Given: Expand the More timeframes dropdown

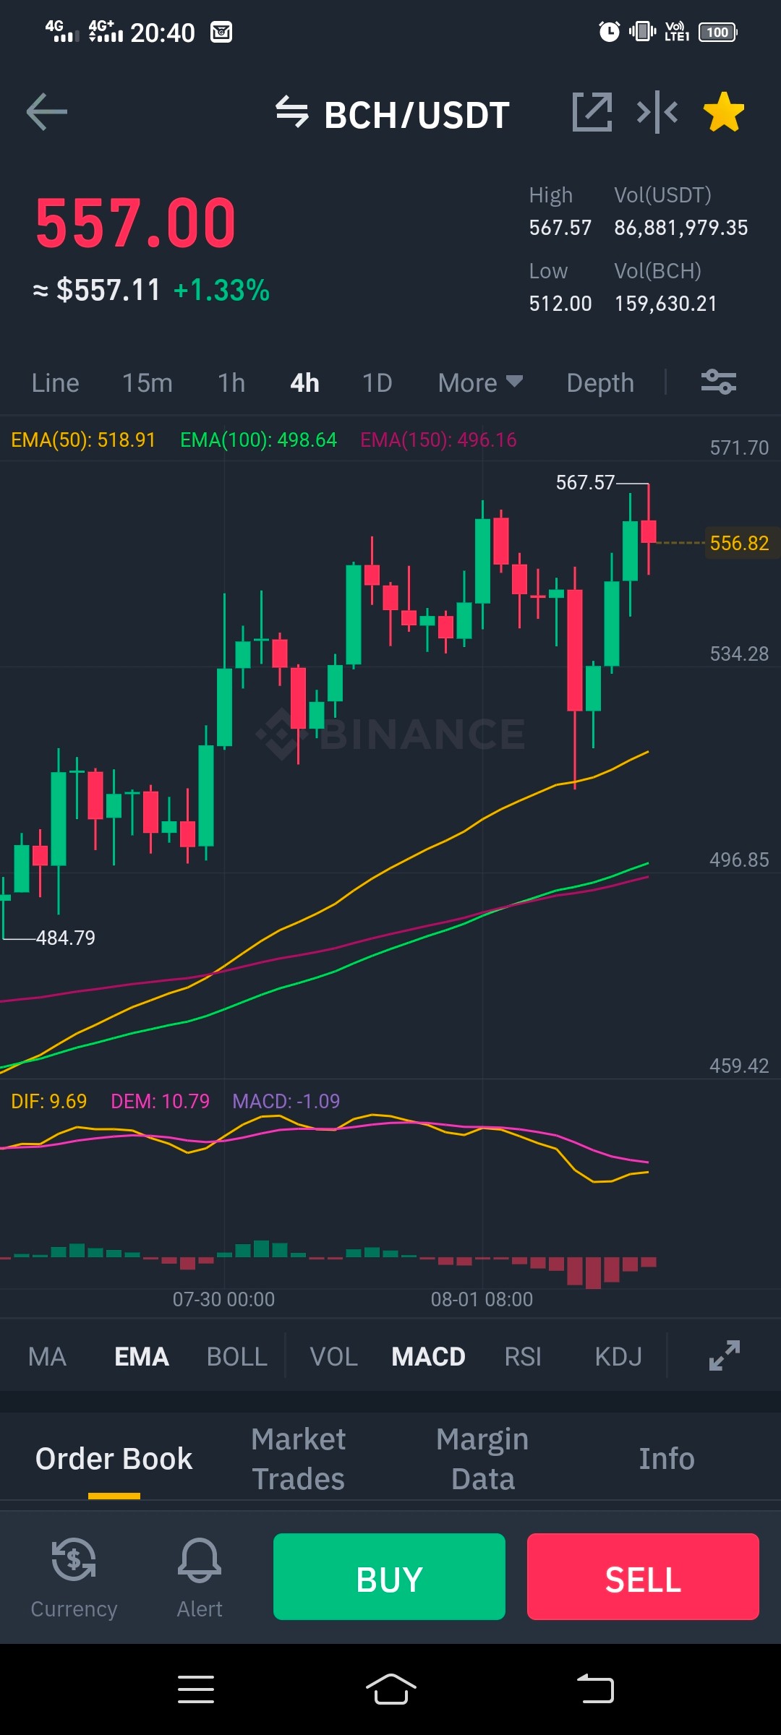Looking at the screenshot, I should [480, 382].
